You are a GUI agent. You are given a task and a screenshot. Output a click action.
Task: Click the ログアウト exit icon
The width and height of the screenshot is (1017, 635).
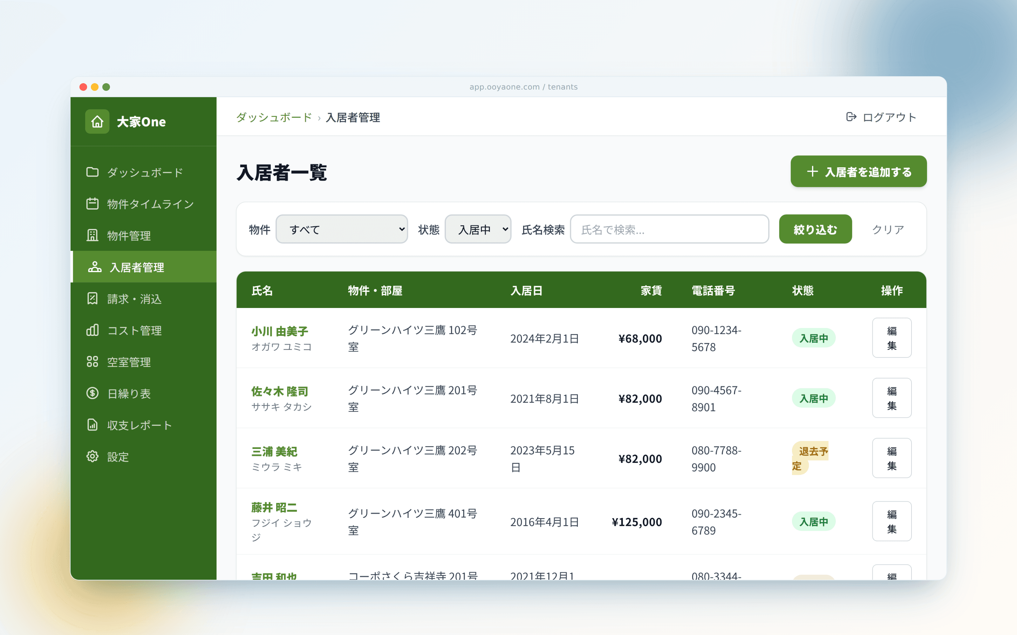click(851, 117)
